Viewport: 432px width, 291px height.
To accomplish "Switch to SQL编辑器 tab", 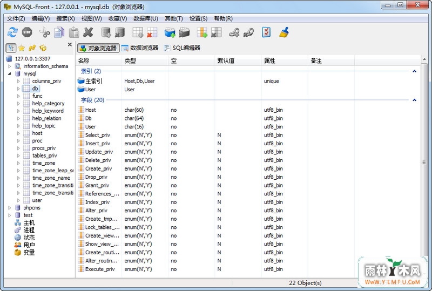I will [182, 48].
